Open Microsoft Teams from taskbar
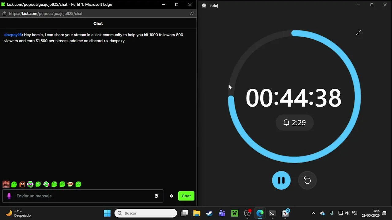Screen dimensions: 392x220 (x=222, y=213)
